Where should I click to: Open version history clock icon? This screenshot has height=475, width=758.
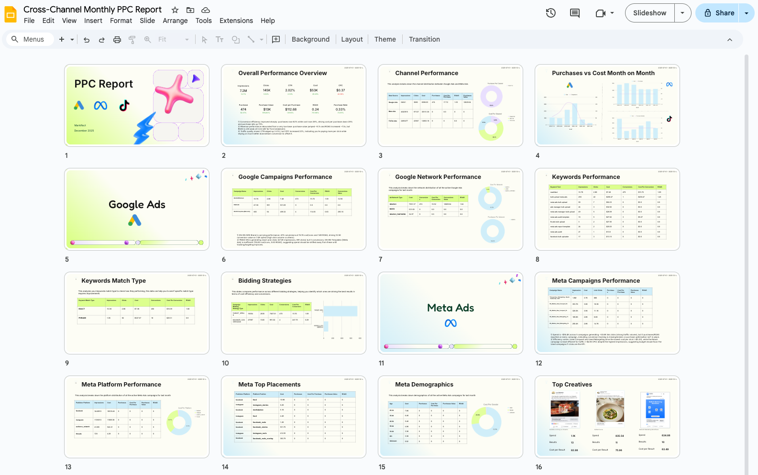tap(551, 13)
